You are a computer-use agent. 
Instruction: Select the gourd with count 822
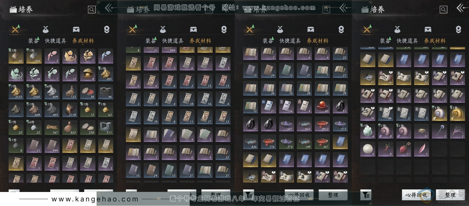tap(70, 127)
